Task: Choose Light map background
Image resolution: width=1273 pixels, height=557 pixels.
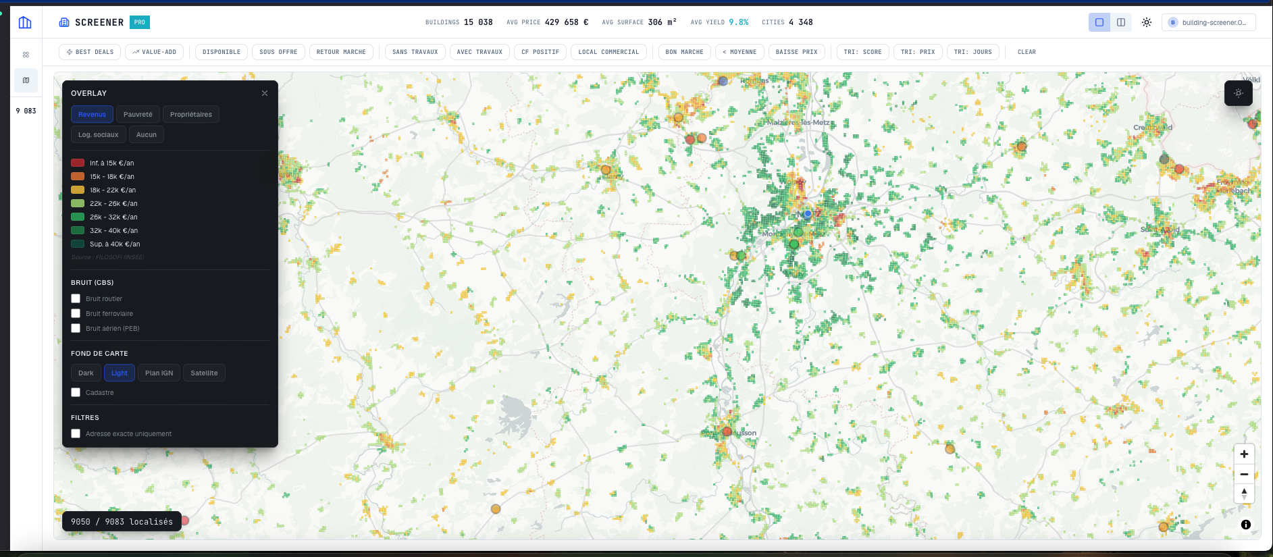Action: pos(120,373)
